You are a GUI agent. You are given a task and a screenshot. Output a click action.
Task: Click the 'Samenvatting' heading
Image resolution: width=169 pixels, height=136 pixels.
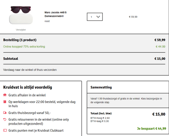click(101, 87)
